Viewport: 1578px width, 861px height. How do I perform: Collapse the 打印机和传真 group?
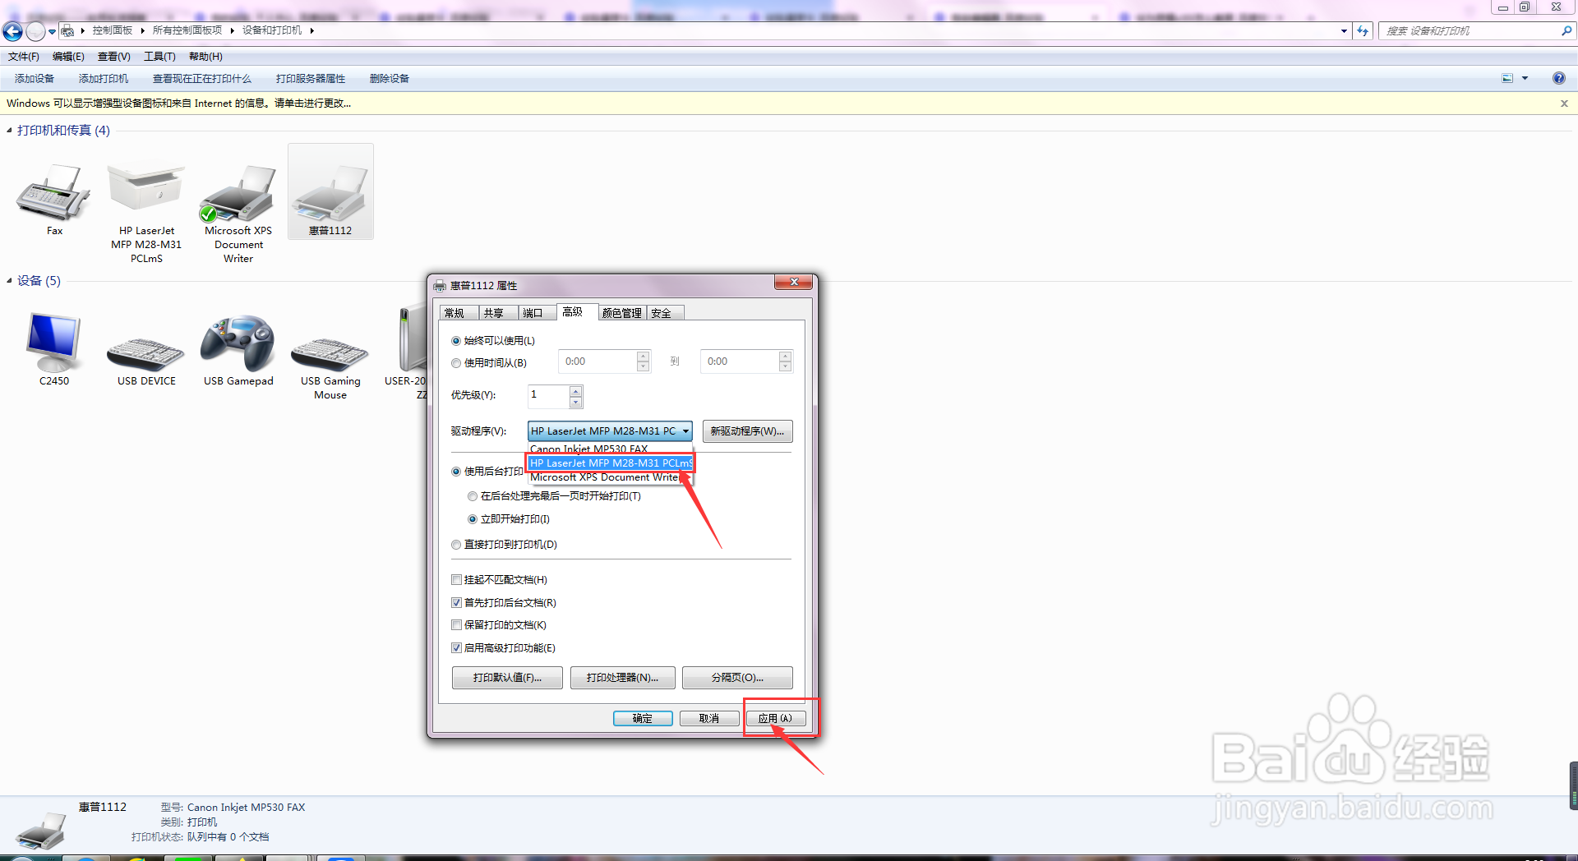click(x=9, y=131)
